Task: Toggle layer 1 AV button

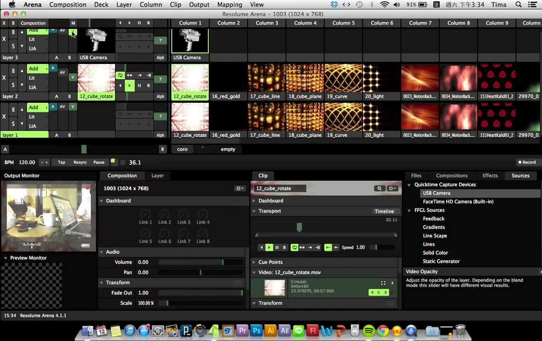Action: point(62,107)
